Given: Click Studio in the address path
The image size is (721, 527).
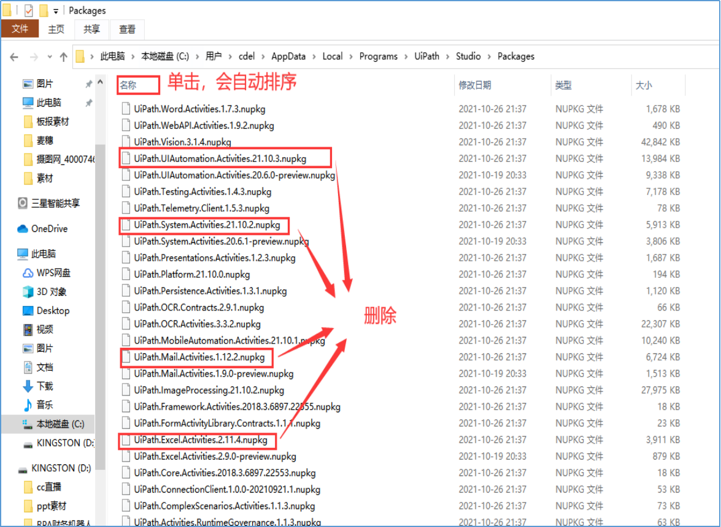Looking at the screenshot, I should point(468,56).
